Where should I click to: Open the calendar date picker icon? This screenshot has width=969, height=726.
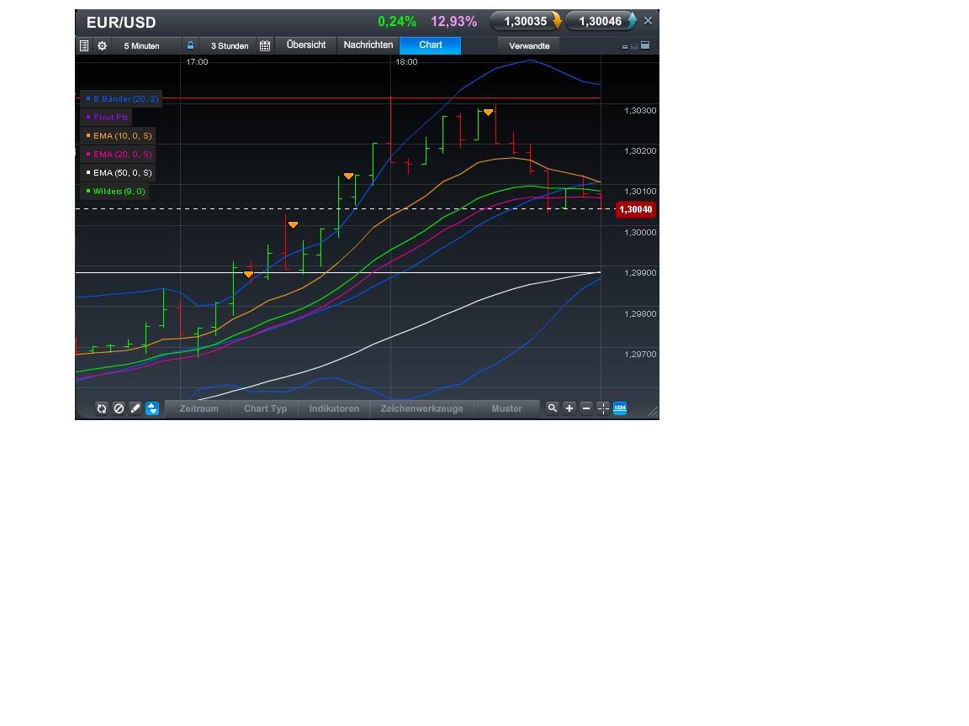coord(265,45)
